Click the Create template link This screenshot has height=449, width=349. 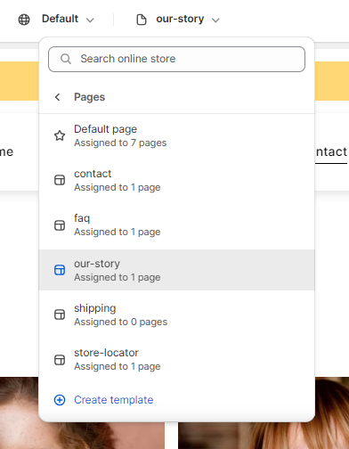pyautogui.click(x=114, y=400)
